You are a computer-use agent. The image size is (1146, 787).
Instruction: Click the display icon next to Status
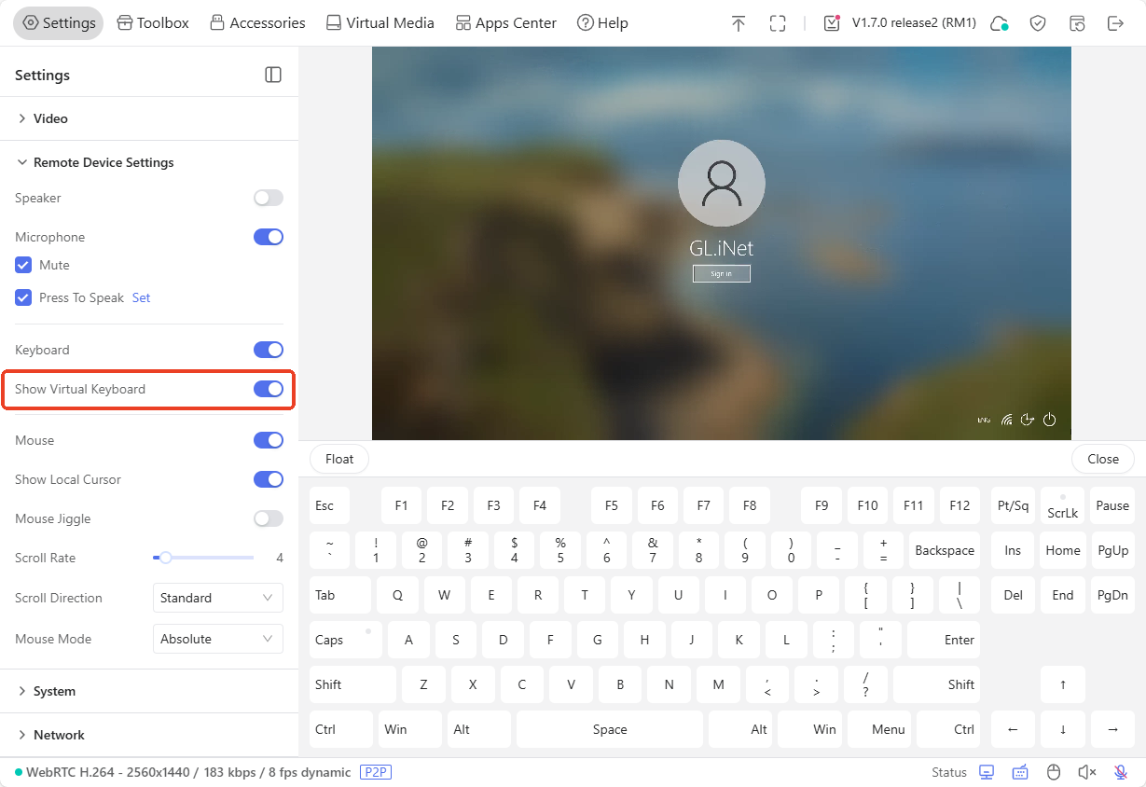pos(987,772)
